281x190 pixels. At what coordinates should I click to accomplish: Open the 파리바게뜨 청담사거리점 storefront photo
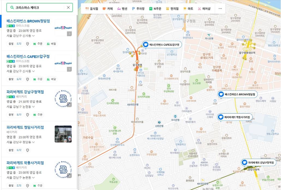click(x=63, y=134)
